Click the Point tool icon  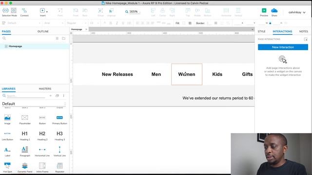[x=60, y=10]
